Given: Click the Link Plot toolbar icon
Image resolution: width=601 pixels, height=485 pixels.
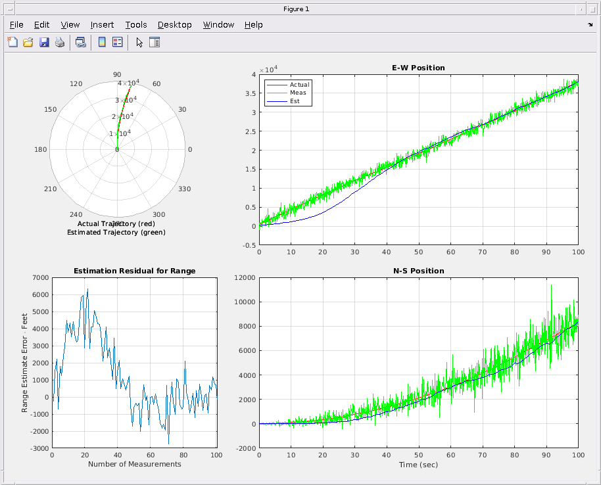Looking at the screenshot, I should pyautogui.click(x=80, y=43).
